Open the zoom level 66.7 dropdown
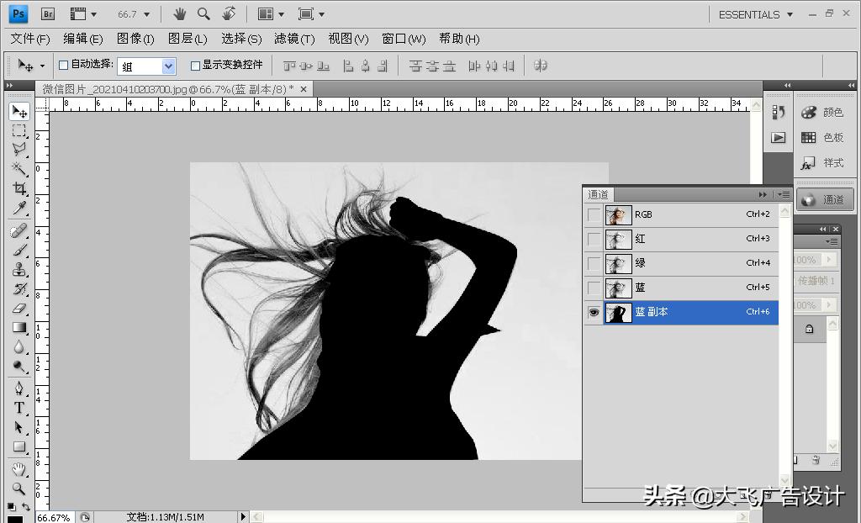The width and height of the screenshot is (861, 523). pos(134,14)
